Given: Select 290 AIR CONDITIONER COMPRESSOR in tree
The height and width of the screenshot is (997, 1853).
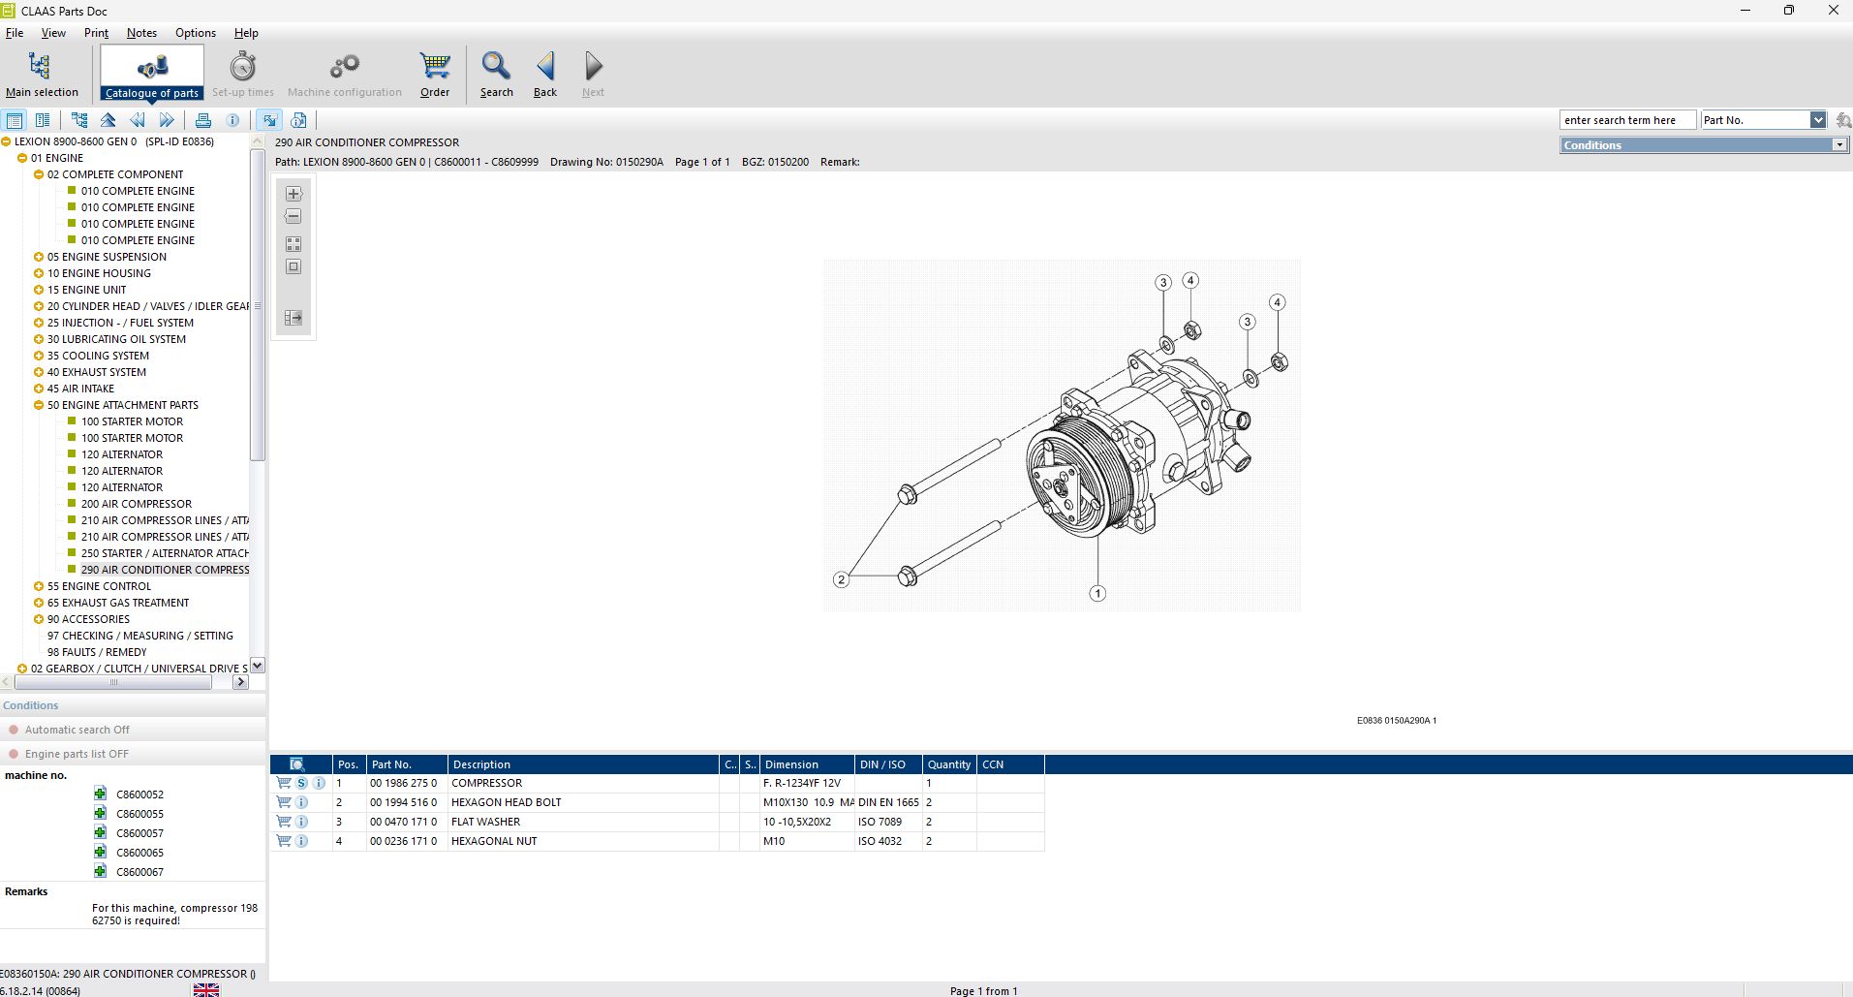Looking at the screenshot, I should (x=165, y=570).
